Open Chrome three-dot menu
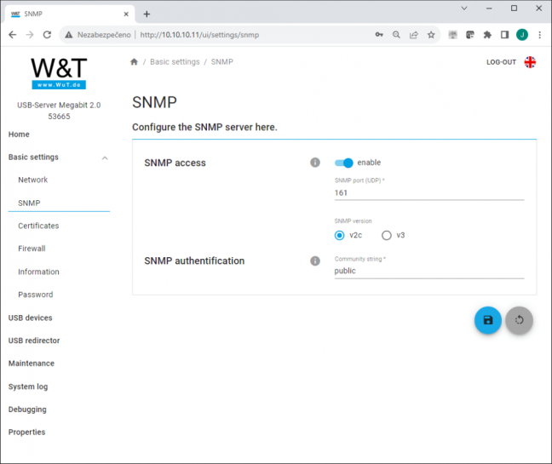The width and height of the screenshot is (552, 464). pyautogui.click(x=539, y=34)
